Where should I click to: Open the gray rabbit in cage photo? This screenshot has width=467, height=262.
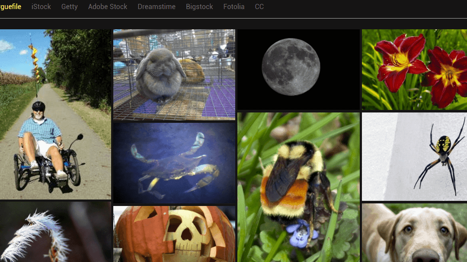pyautogui.click(x=174, y=75)
